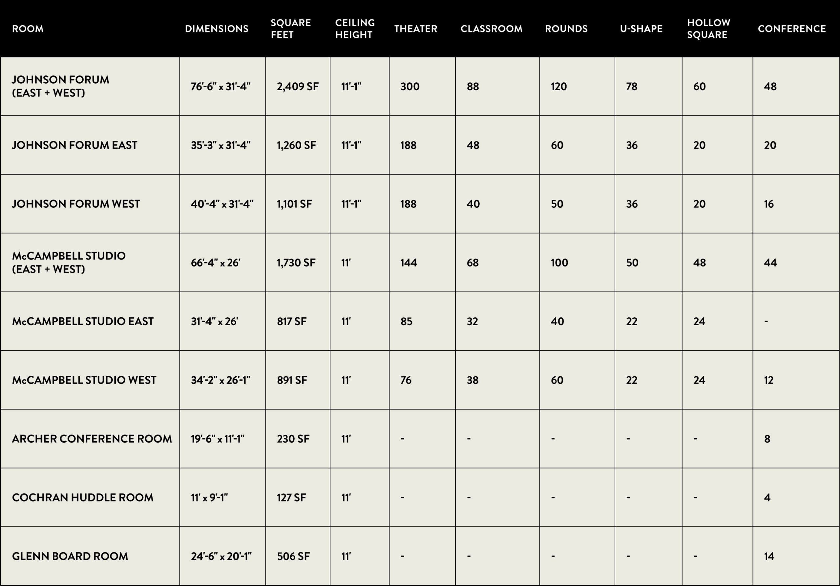Select the Ceiling Height column header
The height and width of the screenshot is (586, 840).
pyautogui.click(x=355, y=29)
